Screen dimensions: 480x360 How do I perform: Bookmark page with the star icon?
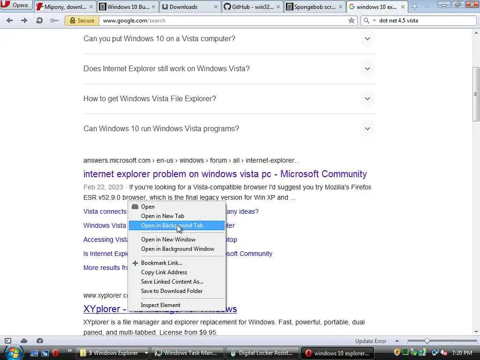point(352,21)
